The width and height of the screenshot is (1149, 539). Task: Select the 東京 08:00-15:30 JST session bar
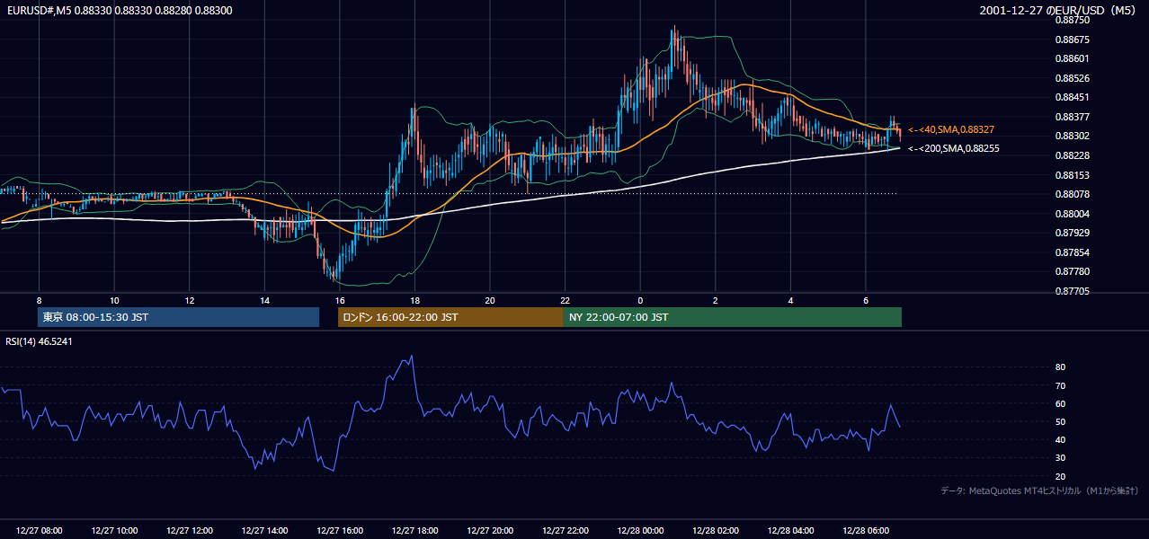179,317
